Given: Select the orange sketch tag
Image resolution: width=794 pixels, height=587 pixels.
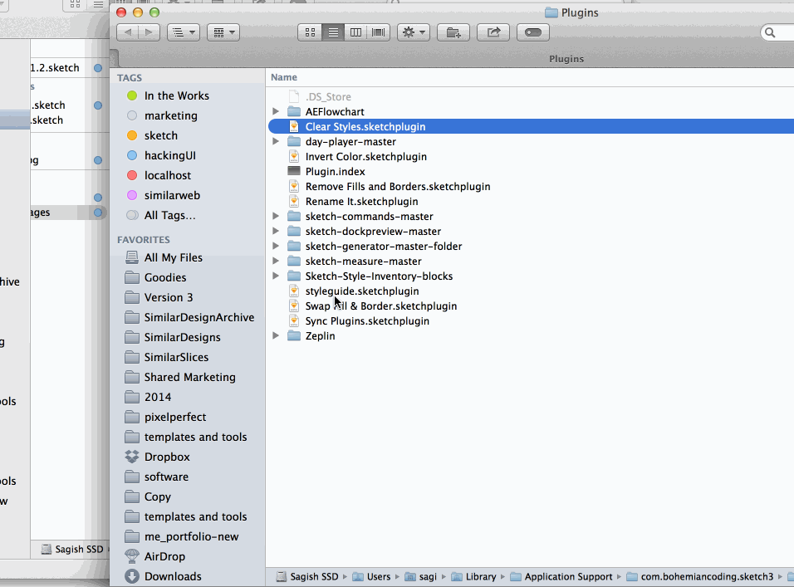Looking at the screenshot, I should (x=160, y=135).
